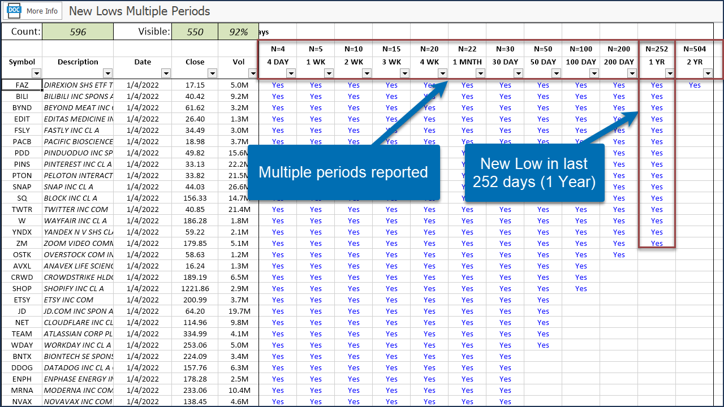724x407 pixels.
Task: Select the BYND symbol cell
Action: (22, 107)
